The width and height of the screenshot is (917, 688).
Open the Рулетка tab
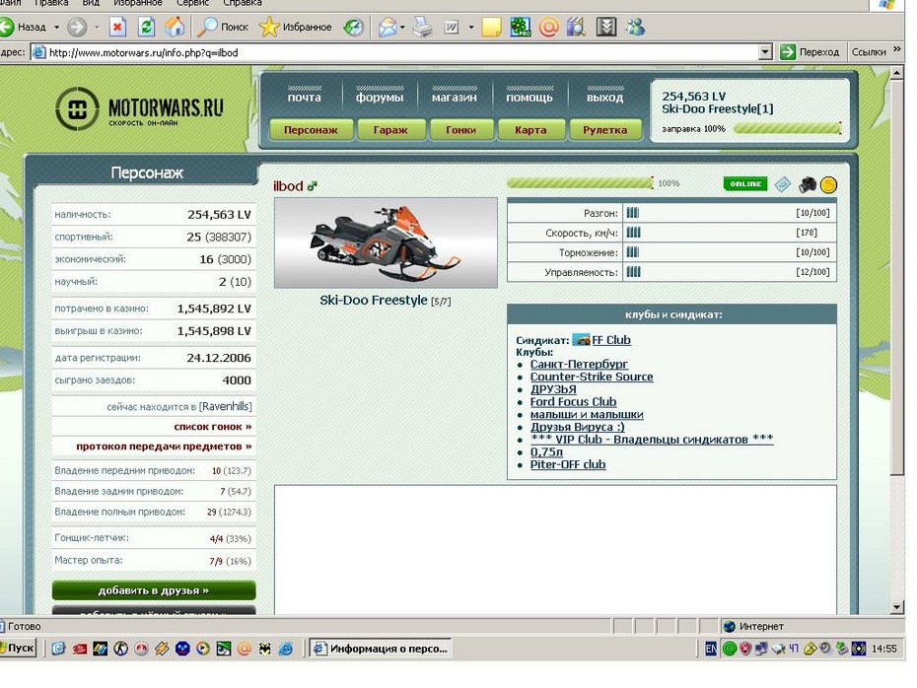tap(604, 130)
